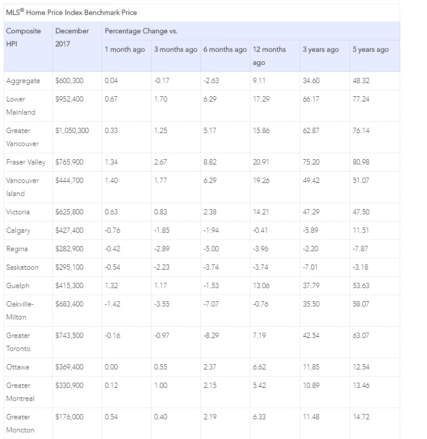427x439 pixels.
Task: Click the 12 months ago header
Action: pos(269,56)
